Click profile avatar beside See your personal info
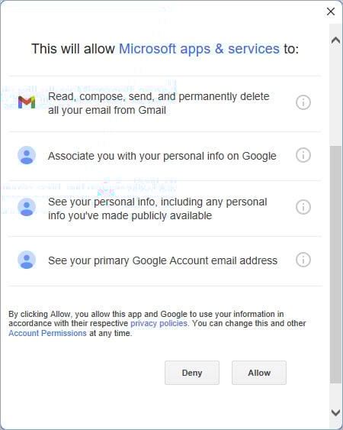 27,207
